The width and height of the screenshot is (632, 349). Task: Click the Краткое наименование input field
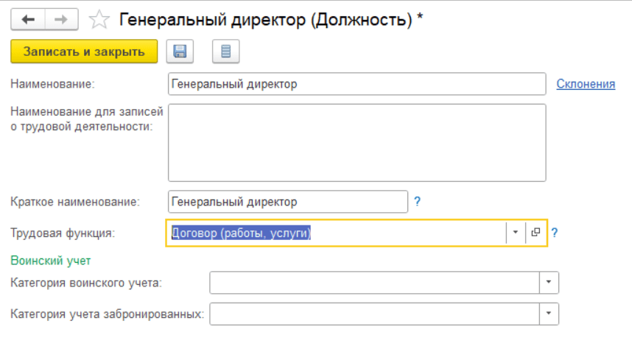click(x=288, y=202)
